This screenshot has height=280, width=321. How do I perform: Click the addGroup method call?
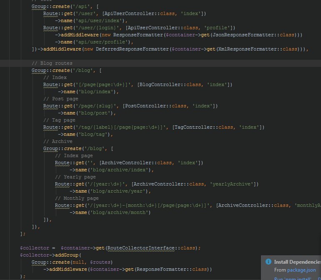click(x=67, y=255)
